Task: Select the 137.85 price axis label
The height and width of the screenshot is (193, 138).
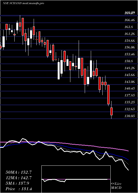Action: coord(130,95)
